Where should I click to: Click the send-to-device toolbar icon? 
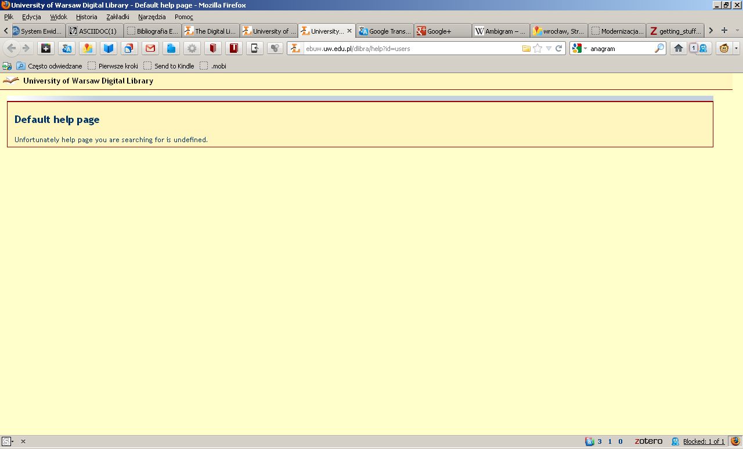(255, 48)
